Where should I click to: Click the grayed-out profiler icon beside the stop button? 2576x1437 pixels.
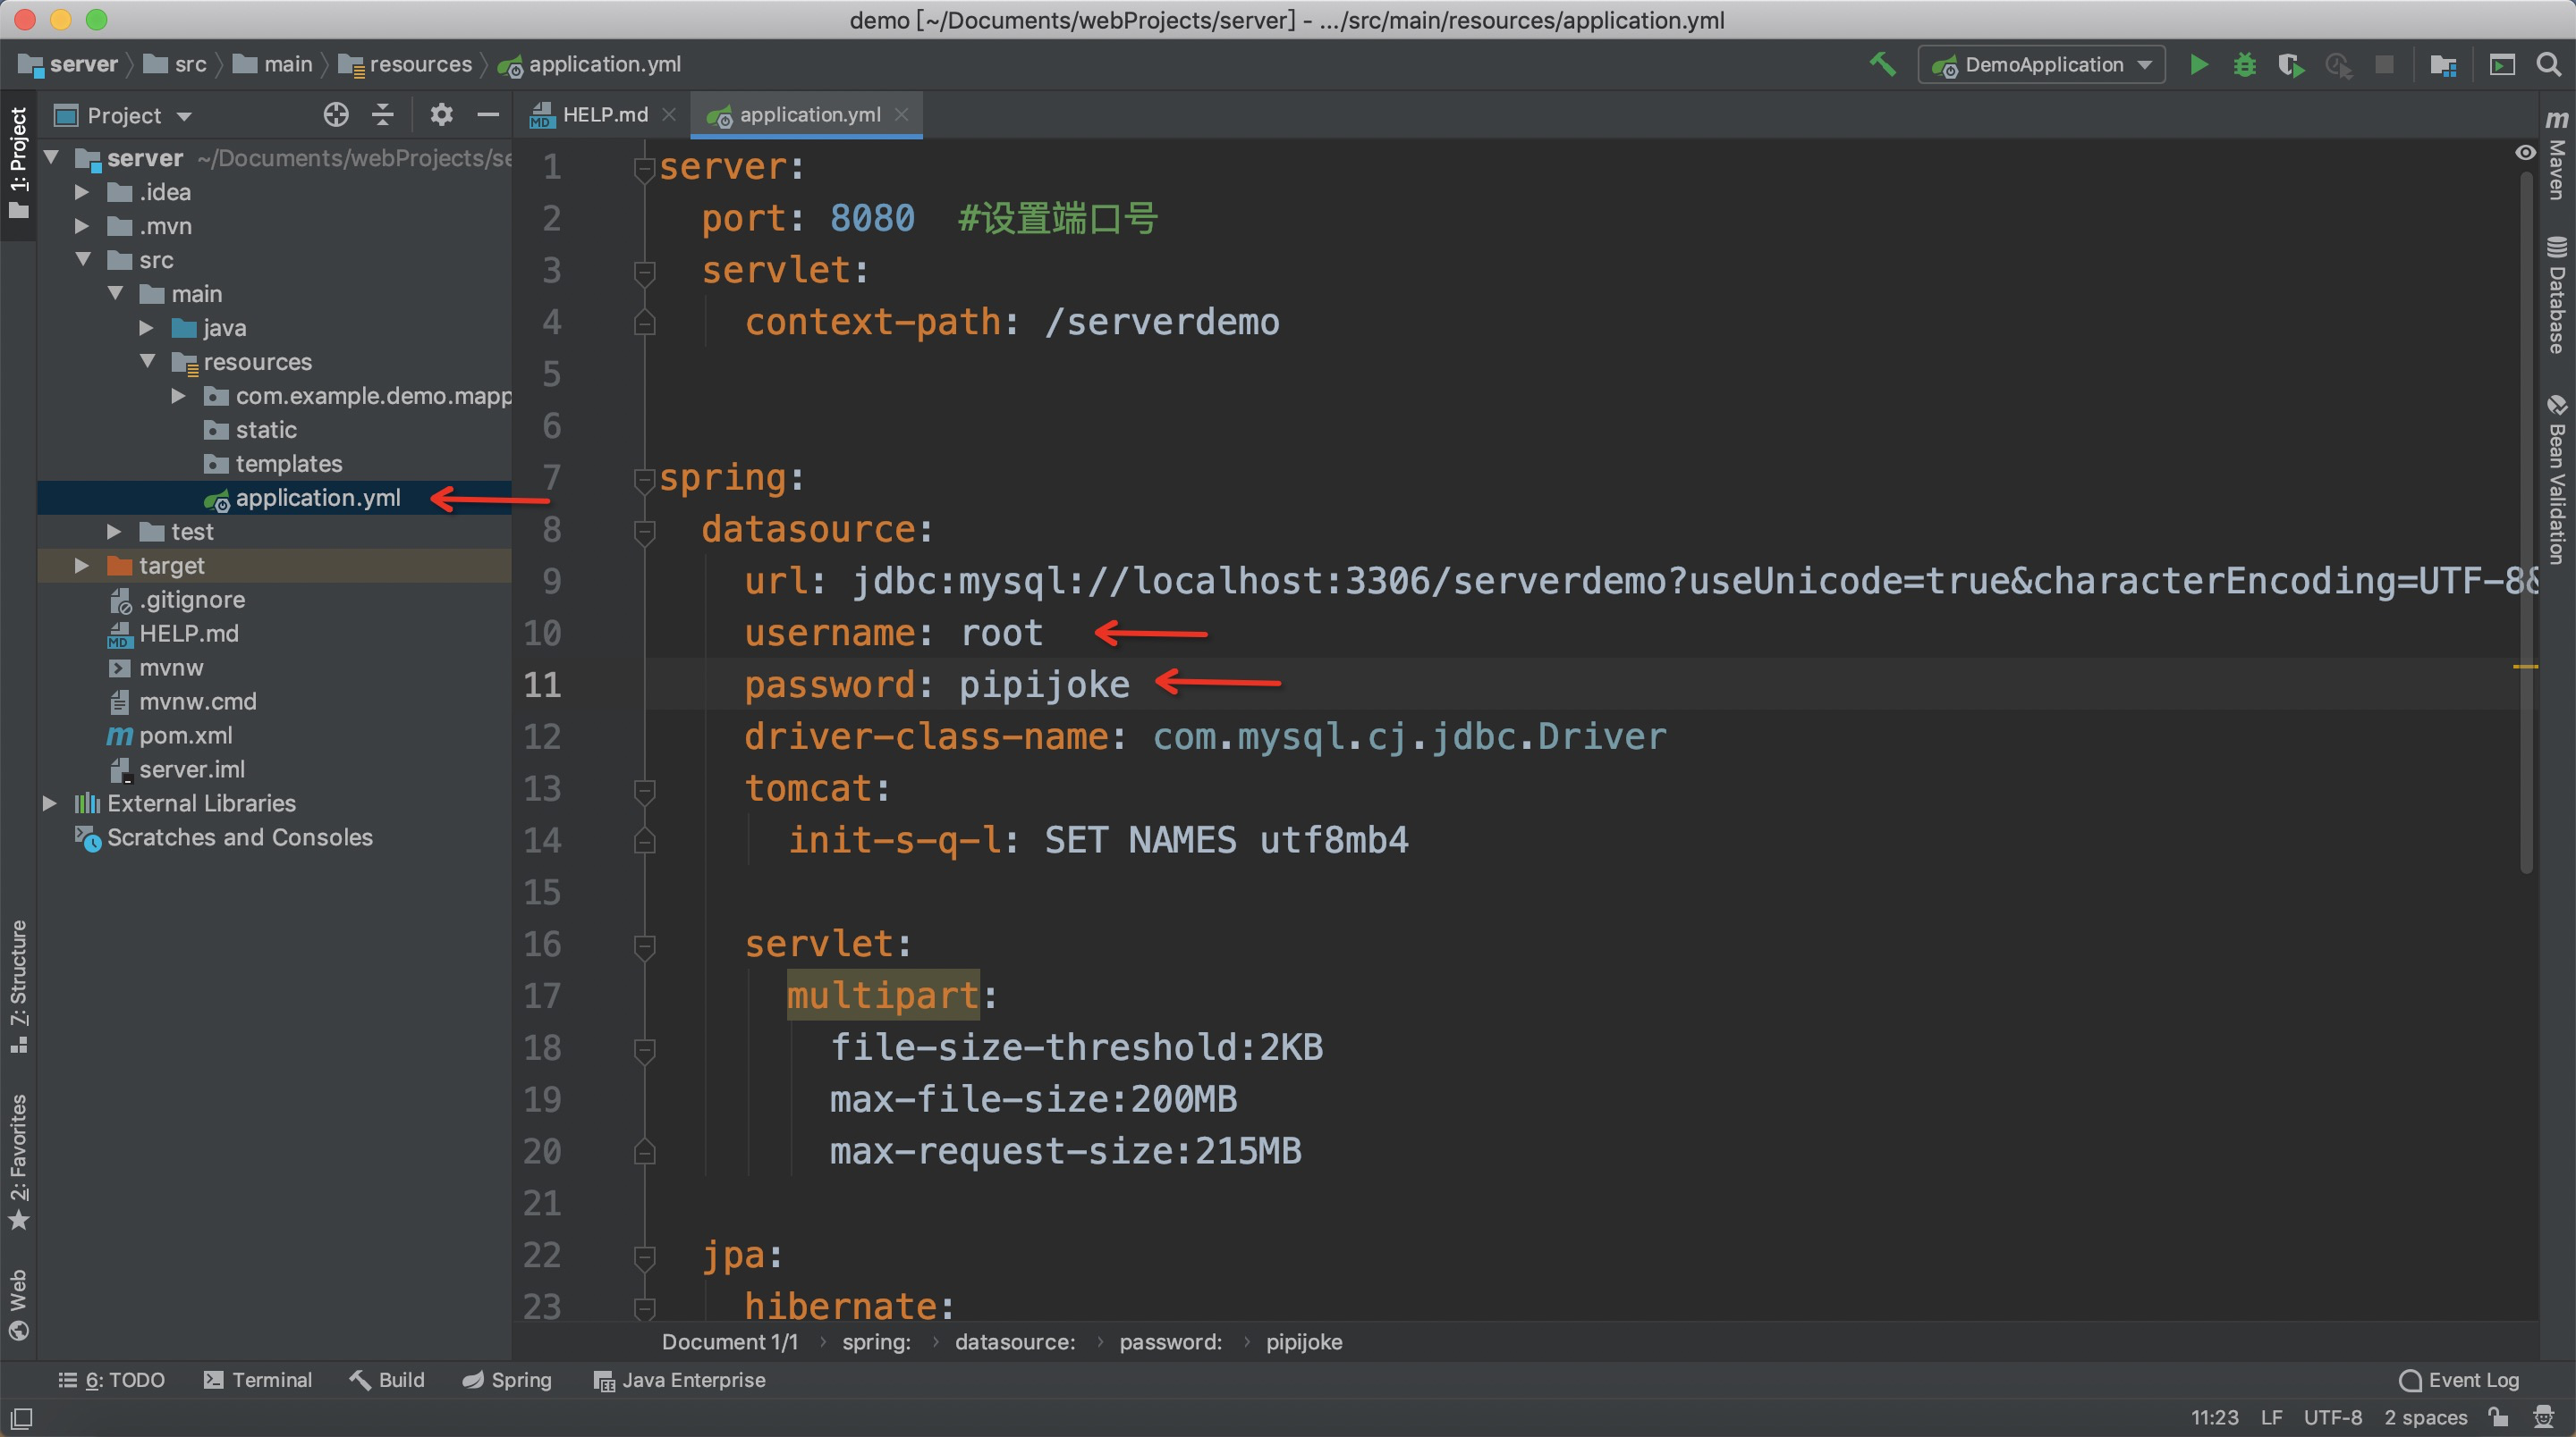pyautogui.click(x=2338, y=65)
